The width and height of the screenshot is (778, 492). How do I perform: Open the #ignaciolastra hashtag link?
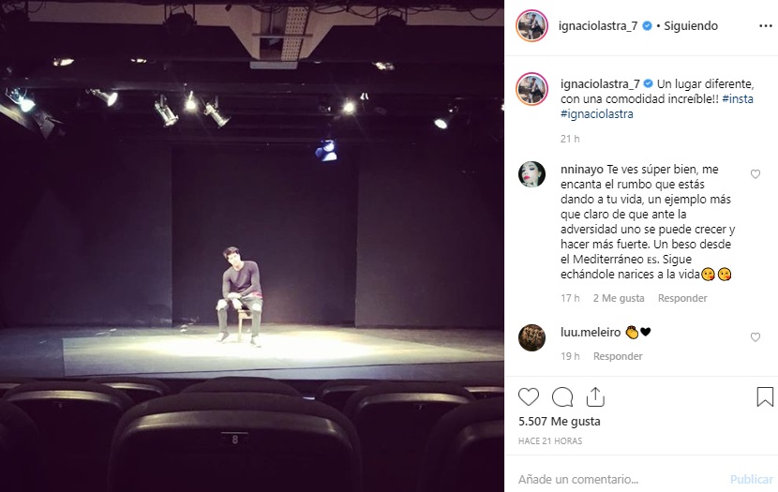pyautogui.click(x=597, y=114)
